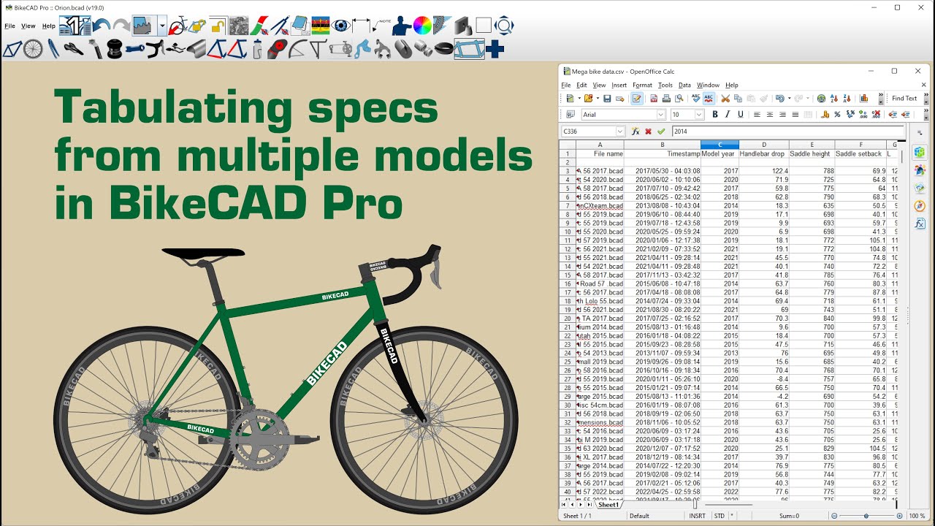Open the unlocked padlock icon in BikeCAD
This screenshot has width=935, height=526.
click(218, 26)
